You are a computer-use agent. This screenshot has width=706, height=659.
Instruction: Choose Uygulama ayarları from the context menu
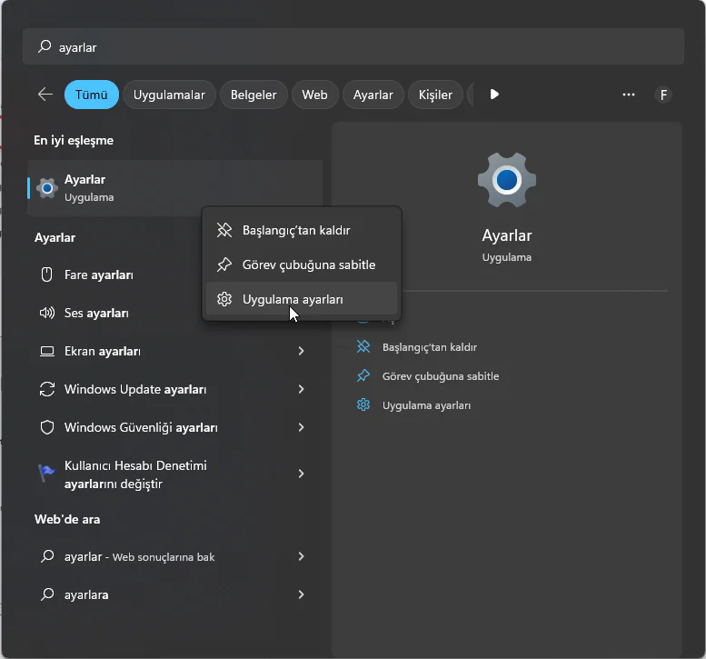pos(292,299)
